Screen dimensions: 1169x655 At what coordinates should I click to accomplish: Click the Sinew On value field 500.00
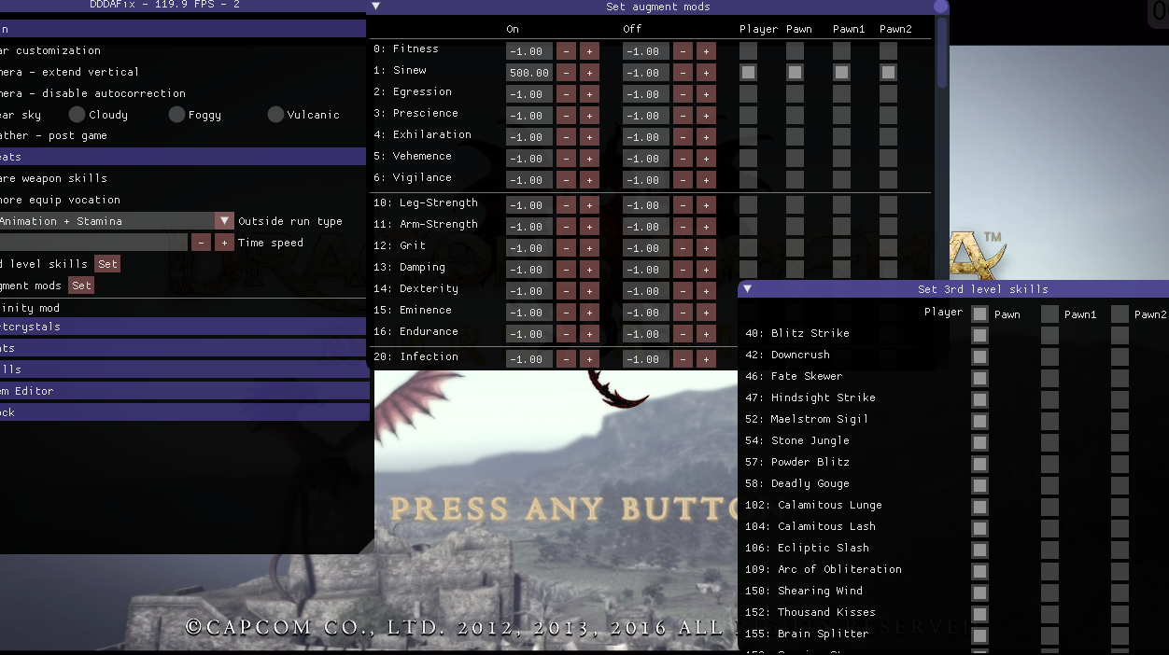(x=528, y=73)
